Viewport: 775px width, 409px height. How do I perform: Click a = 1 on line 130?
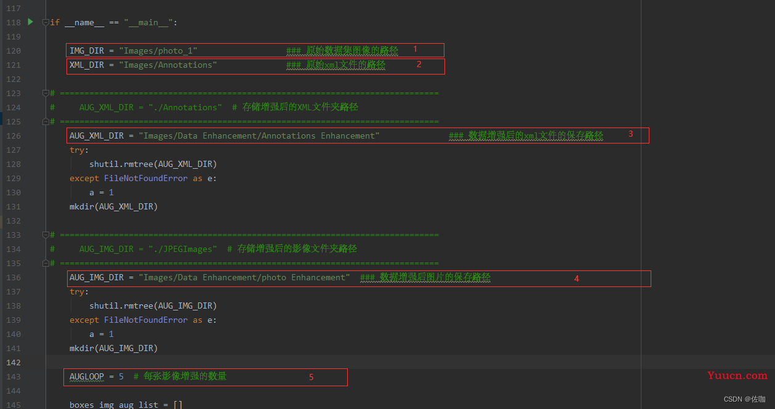[x=102, y=192]
